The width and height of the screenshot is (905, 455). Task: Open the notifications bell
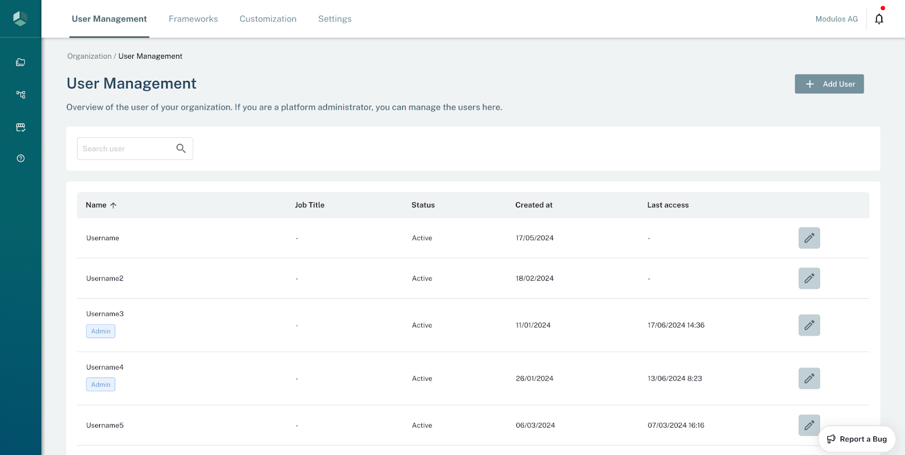(879, 19)
